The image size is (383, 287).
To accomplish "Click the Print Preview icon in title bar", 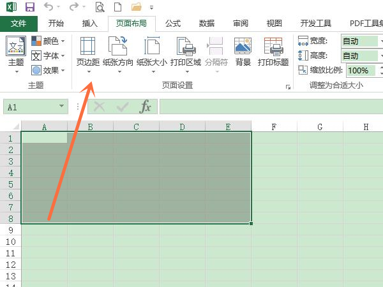I will [100, 8].
